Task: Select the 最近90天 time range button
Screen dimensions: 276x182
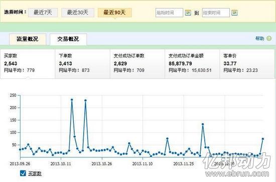Action: coord(114,13)
